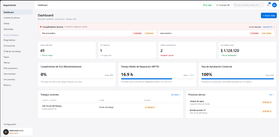Open Solicitudes in the sidebar
This screenshot has width=279, height=137.
[17, 29]
